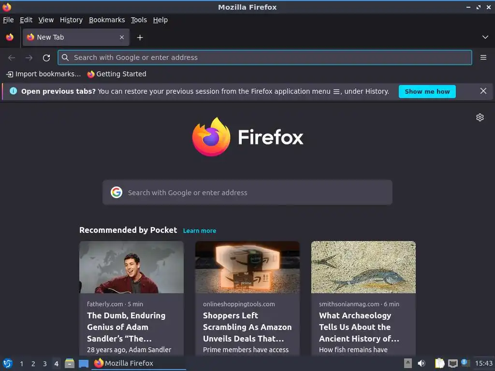Click the 15:43 clock

(x=483, y=363)
